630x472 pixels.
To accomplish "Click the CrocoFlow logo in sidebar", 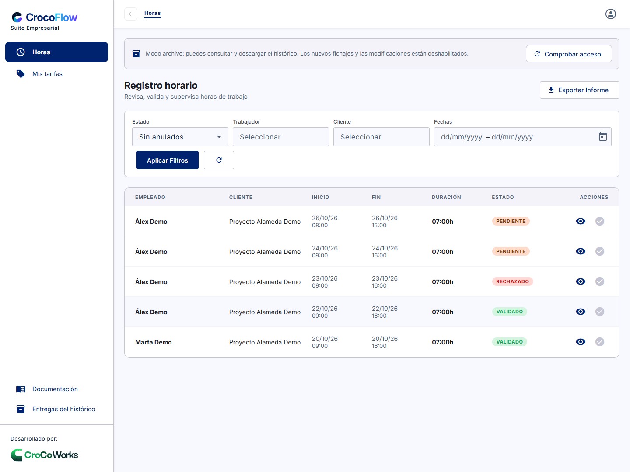I will click(44, 17).
